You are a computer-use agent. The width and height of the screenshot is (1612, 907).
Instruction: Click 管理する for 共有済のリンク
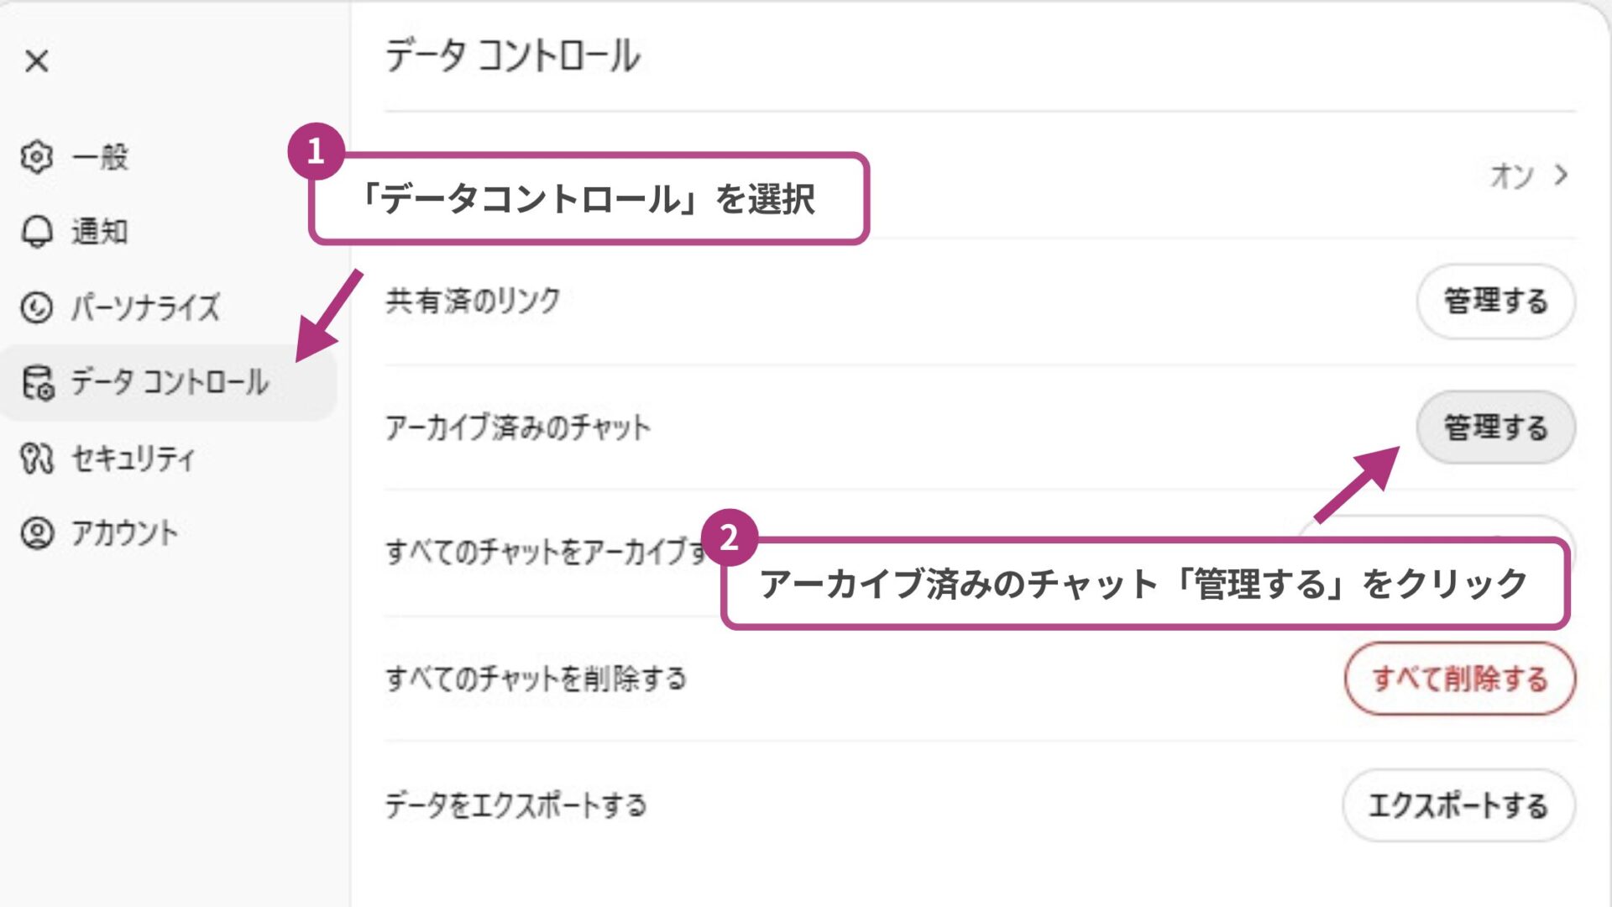[x=1495, y=302]
